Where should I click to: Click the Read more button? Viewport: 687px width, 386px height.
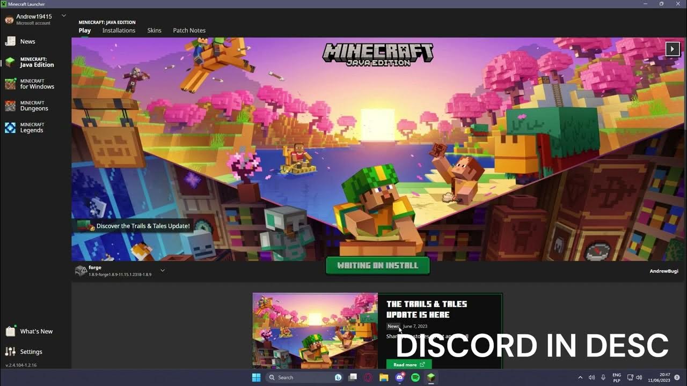[409, 365]
